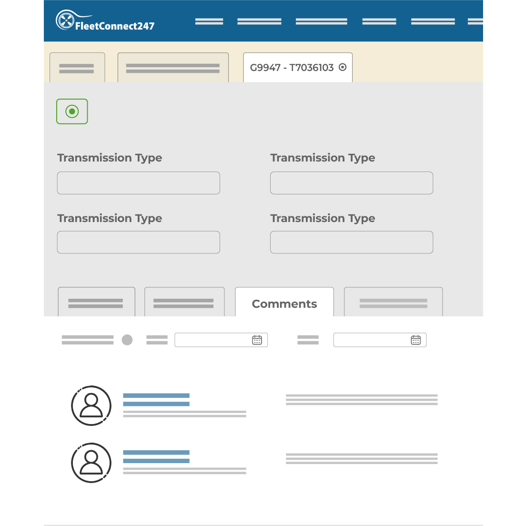This screenshot has height=526, width=515.
Task: Select the tab right of Comments
Action: (x=393, y=303)
